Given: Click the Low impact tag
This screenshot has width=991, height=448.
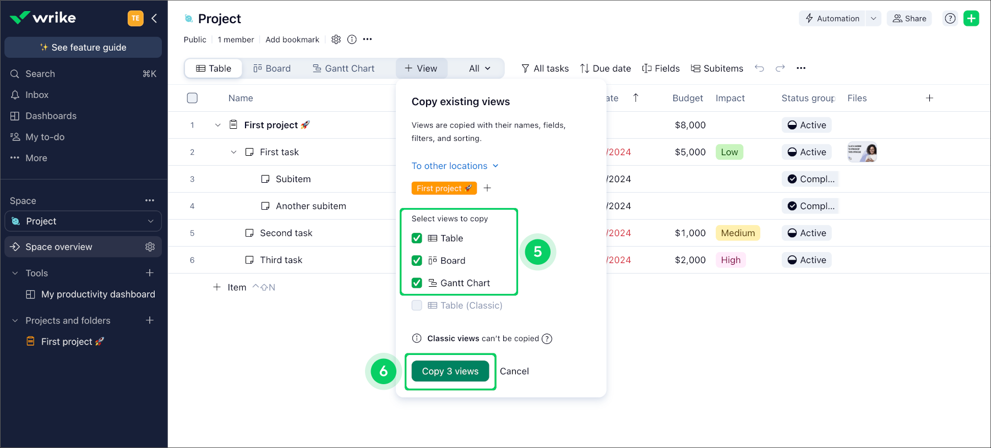Looking at the screenshot, I should point(729,152).
